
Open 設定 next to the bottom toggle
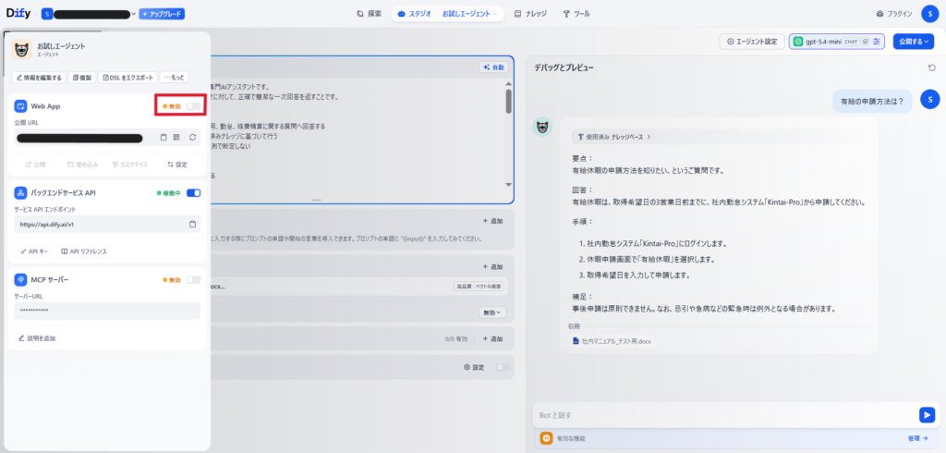[x=474, y=367]
